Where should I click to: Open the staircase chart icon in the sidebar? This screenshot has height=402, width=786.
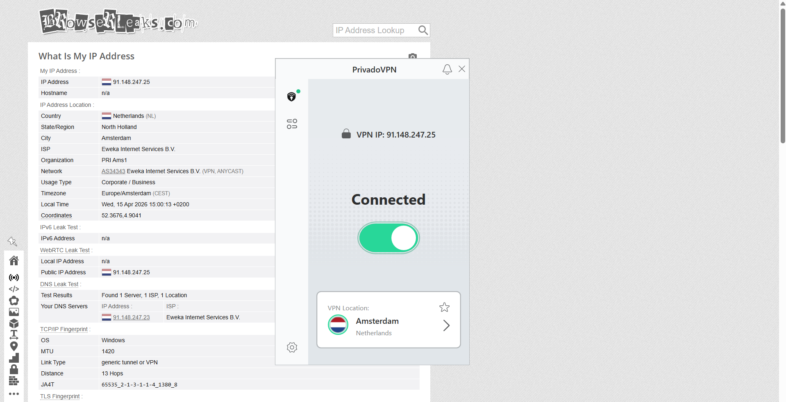tap(14, 358)
